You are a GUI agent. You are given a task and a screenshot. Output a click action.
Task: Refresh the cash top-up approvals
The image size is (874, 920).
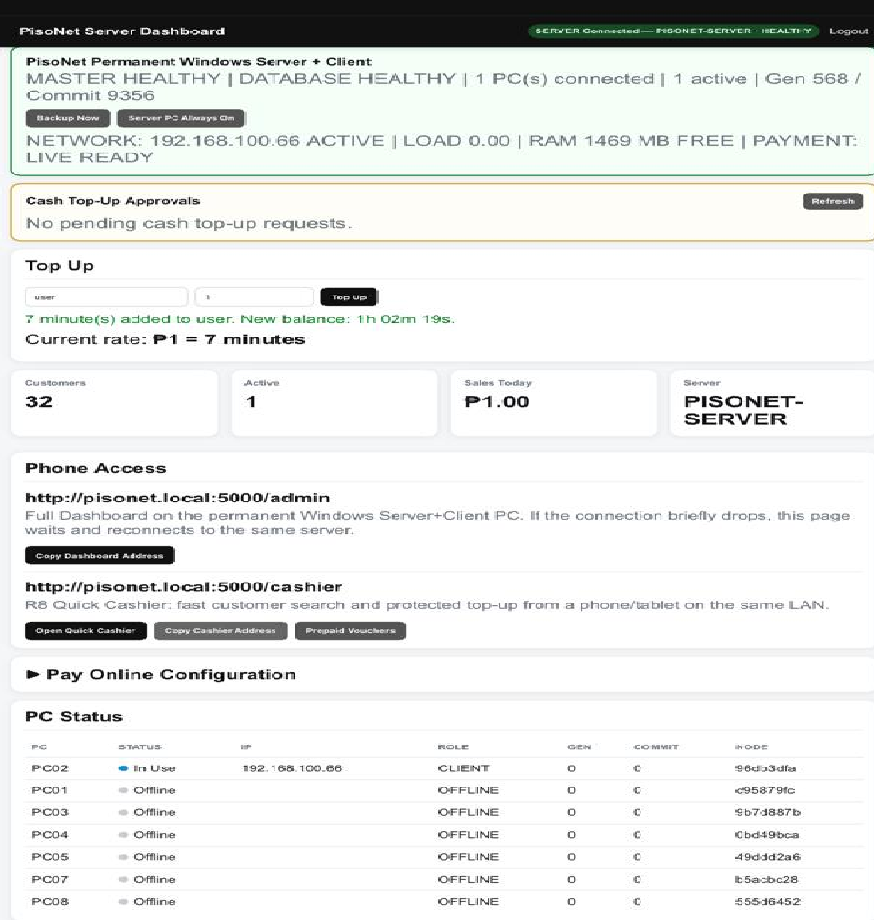tap(832, 201)
